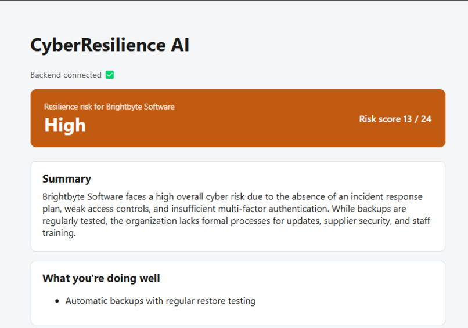
Task: Click 'Automatic backups with regular restore testing' item
Action: [x=161, y=301]
